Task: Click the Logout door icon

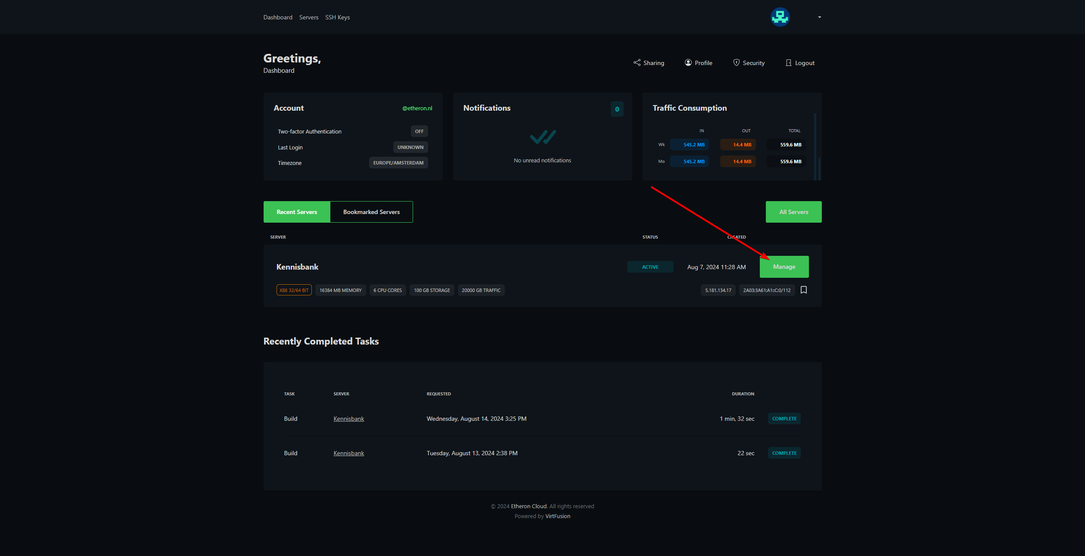Action: 788,63
